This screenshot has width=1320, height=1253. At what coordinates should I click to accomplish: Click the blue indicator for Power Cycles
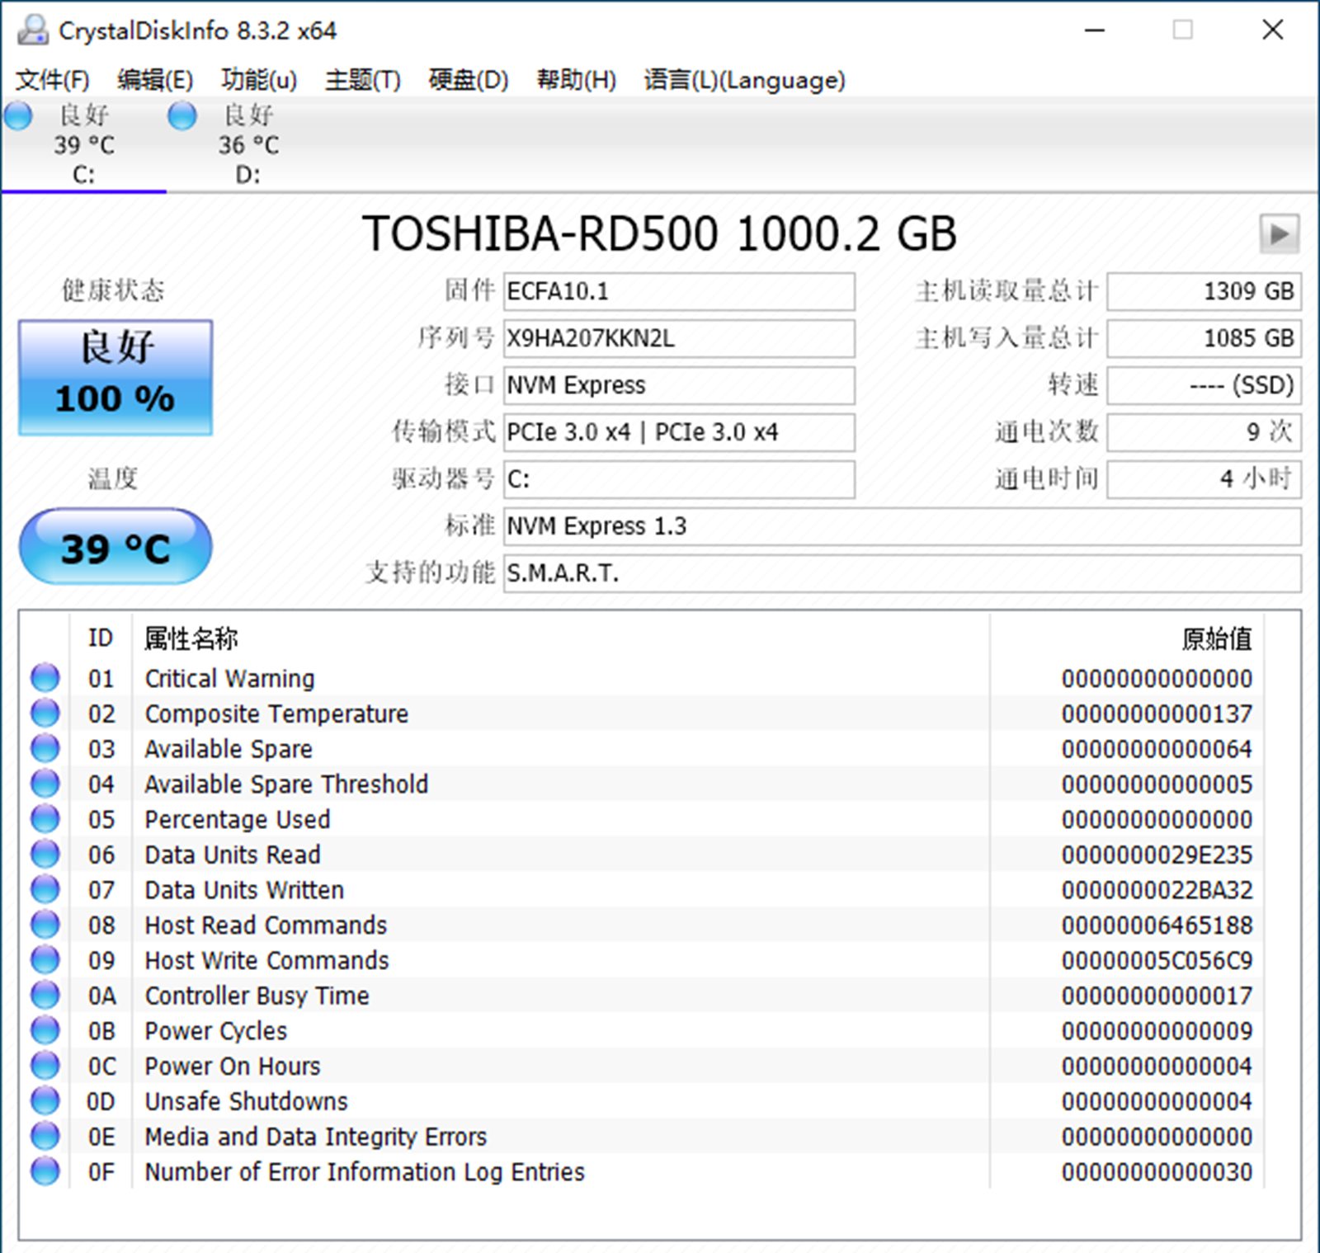point(45,1029)
